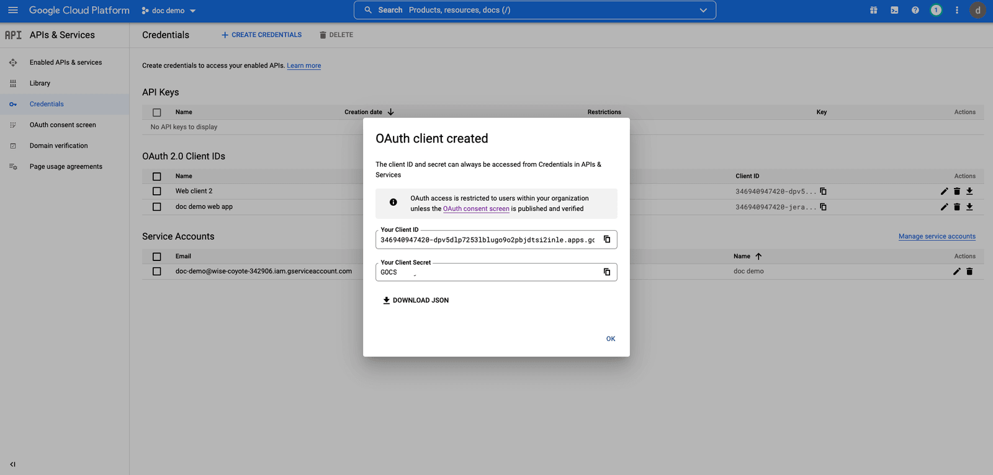Open Manage service accounts link

(x=937, y=236)
